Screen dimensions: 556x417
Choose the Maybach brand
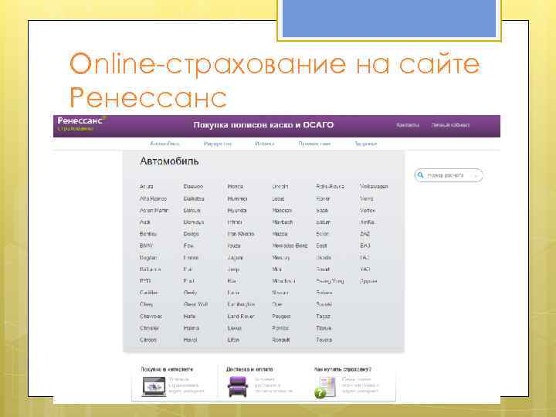pyautogui.click(x=283, y=222)
